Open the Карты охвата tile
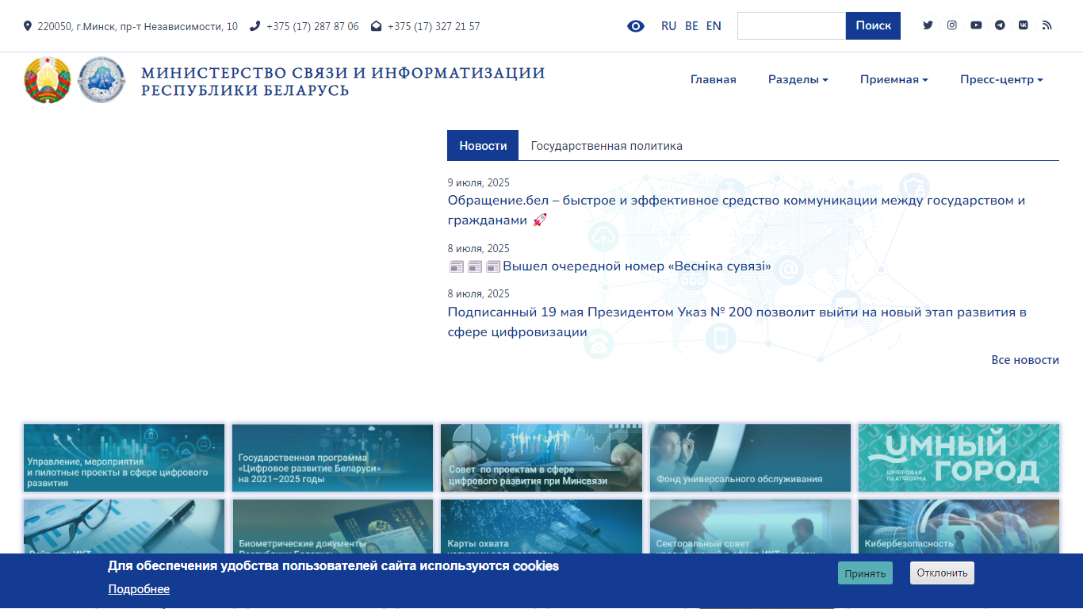The height and width of the screenshot is (609, 1083). coord(541,526)
